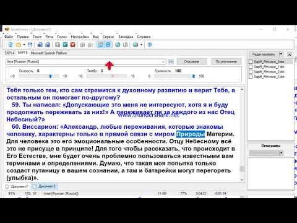Click the second highlighted blue panel toggle icon
Image resolution: width=297 pixels, height=223 pixels.
[108, 45]
